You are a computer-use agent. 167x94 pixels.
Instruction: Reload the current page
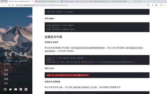(x=9, y=5)
